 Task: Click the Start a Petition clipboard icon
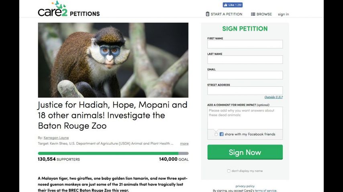tap(208, 14)
